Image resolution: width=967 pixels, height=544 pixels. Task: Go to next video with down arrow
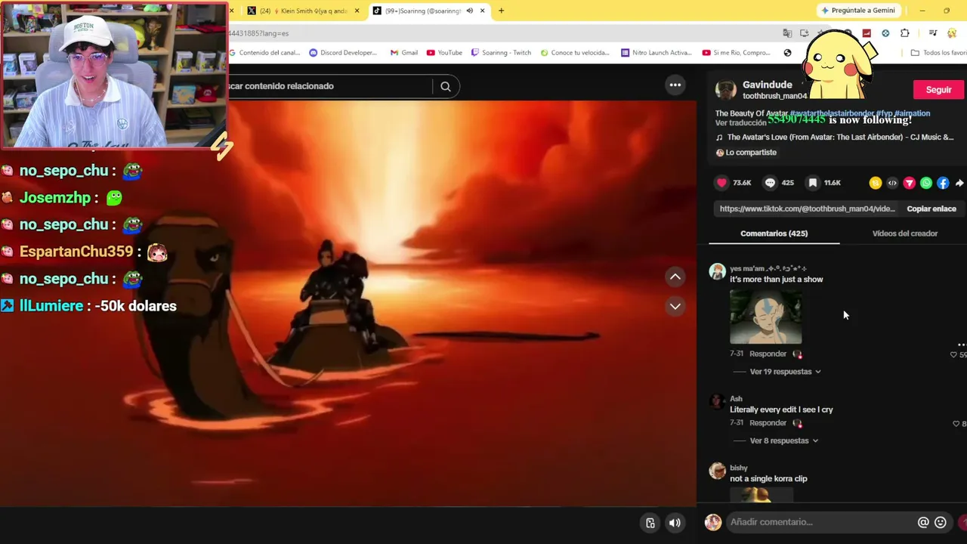coord(675,306)
